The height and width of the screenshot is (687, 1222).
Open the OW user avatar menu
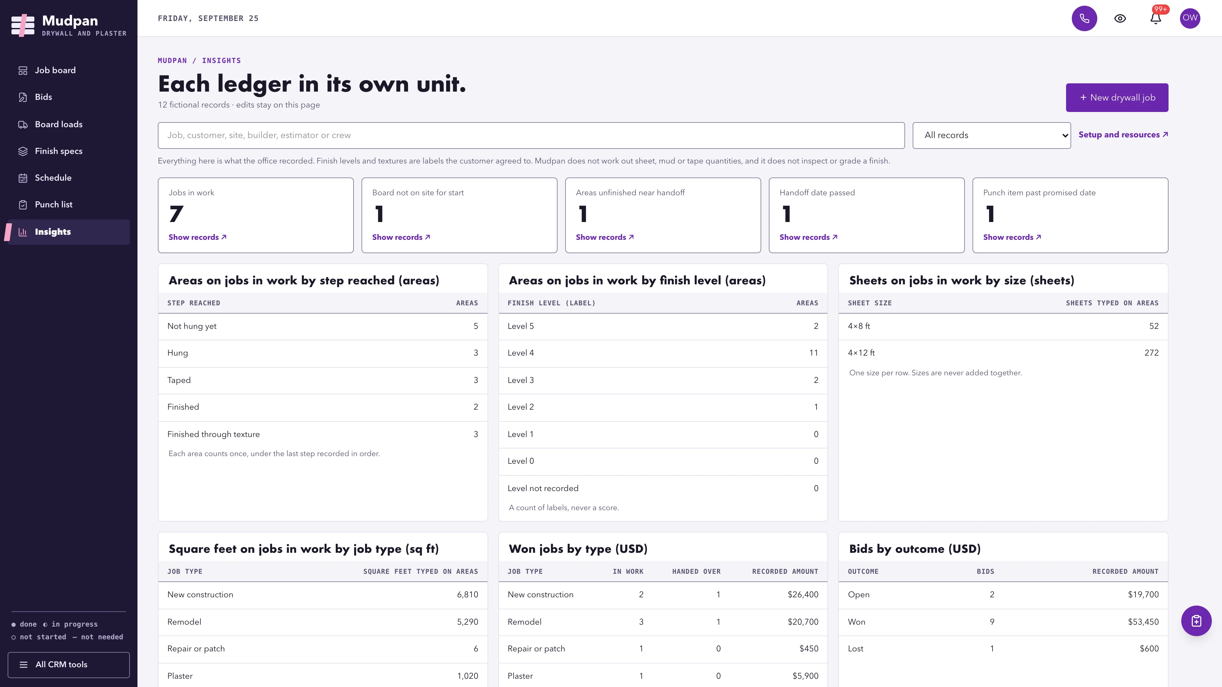(x=1190, y=18)
